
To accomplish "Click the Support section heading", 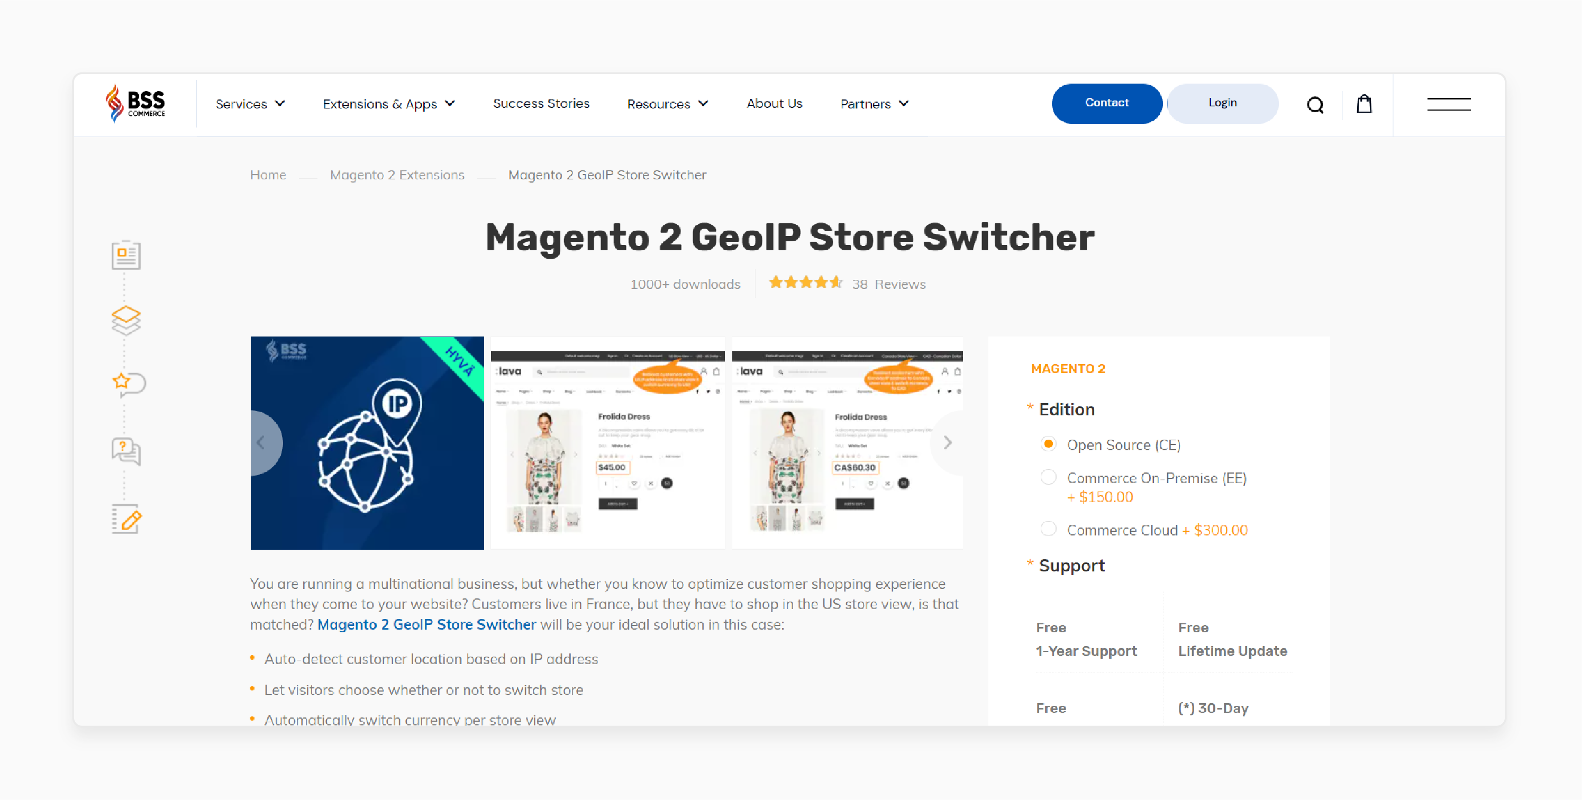I will point(1071,566).
